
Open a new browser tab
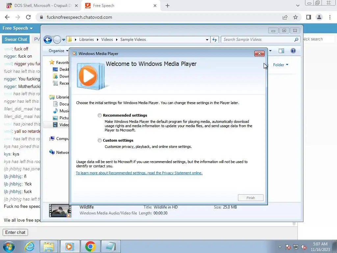(x=168, y=6)
